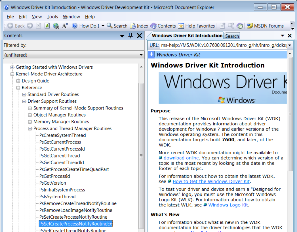Open the Index toolbar button
The width and height of the screenshot is (297, 232).
[139, 26]
